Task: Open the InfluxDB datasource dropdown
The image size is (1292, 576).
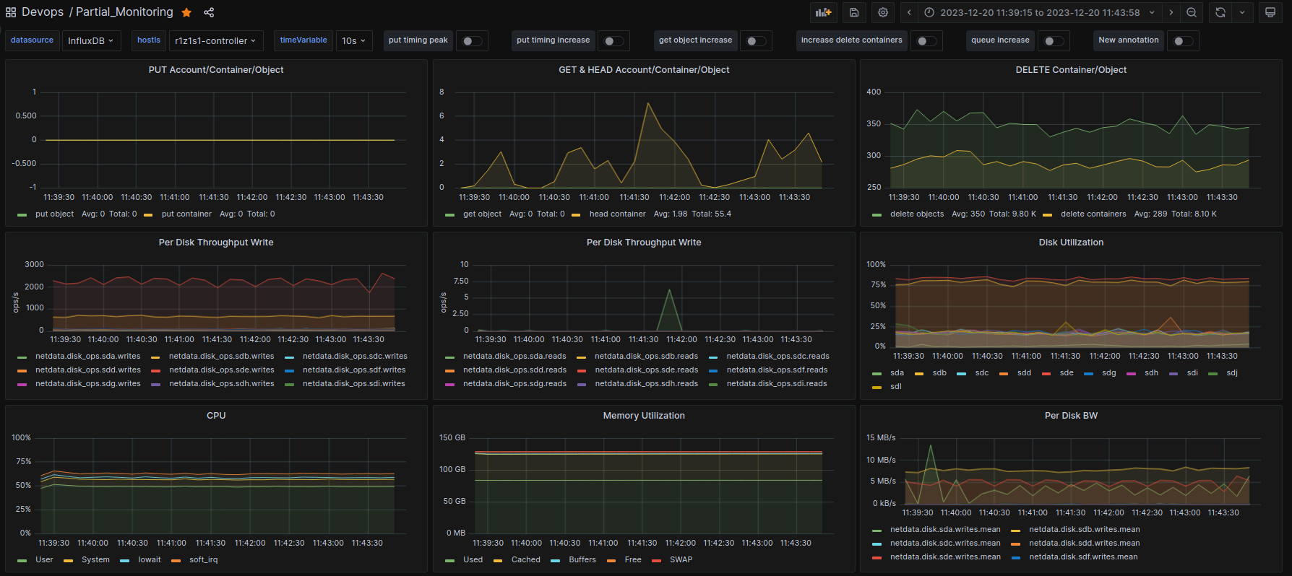Action: (91, 41)
